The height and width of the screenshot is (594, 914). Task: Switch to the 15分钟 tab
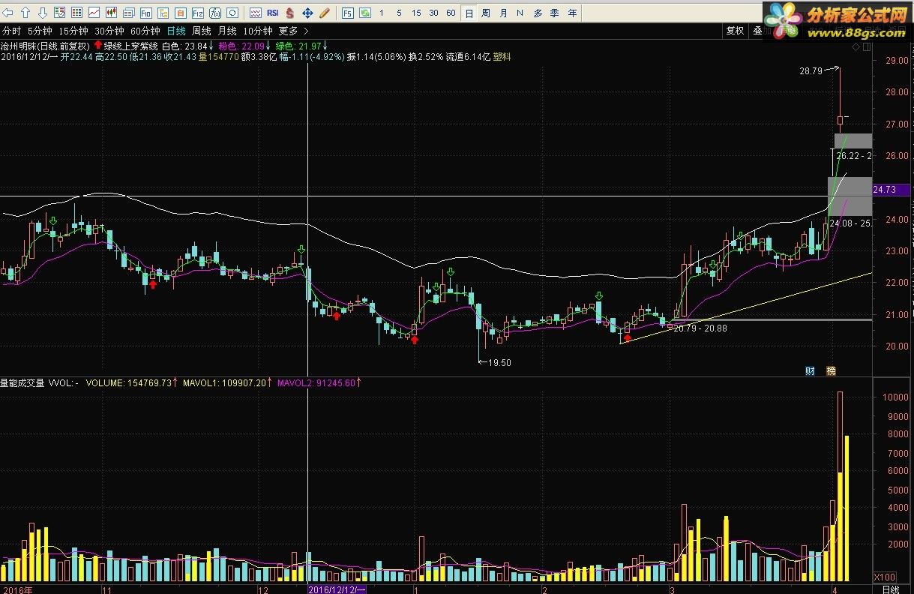click(73, 31)
